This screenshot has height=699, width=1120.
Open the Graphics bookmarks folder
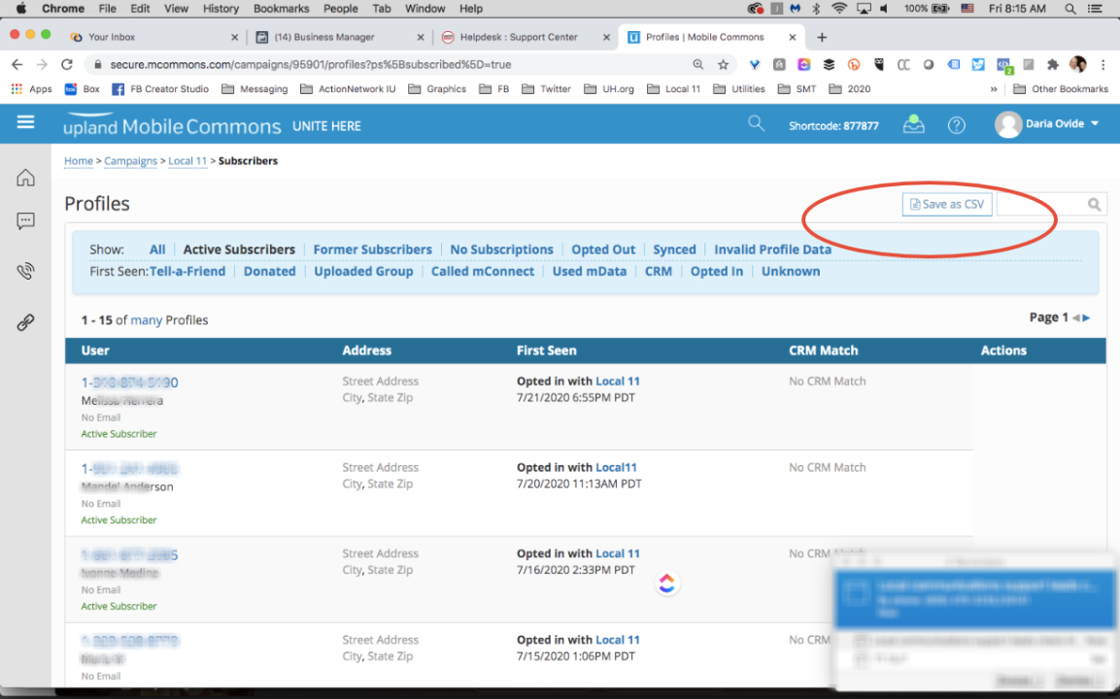coord(437,89)
